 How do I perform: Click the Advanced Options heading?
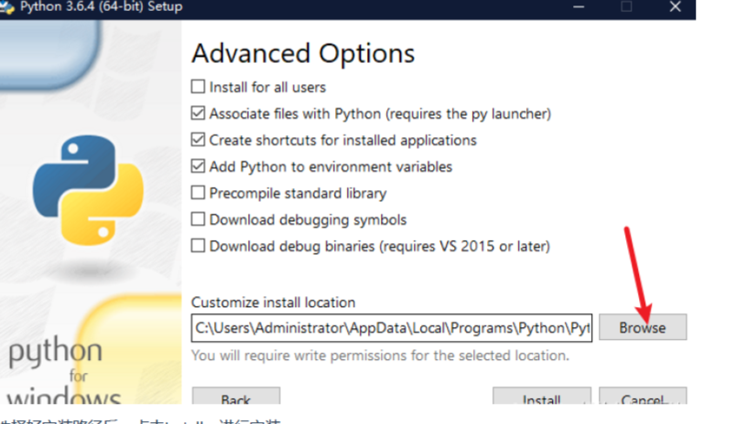[303, 53]
